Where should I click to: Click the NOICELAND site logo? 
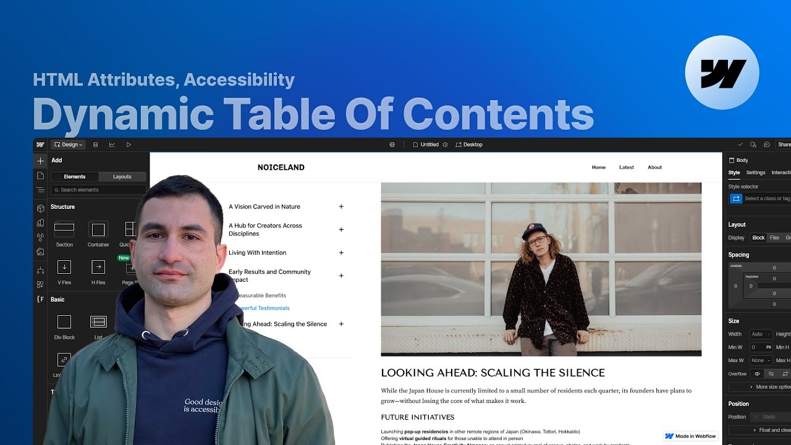(x=281, y=167)
